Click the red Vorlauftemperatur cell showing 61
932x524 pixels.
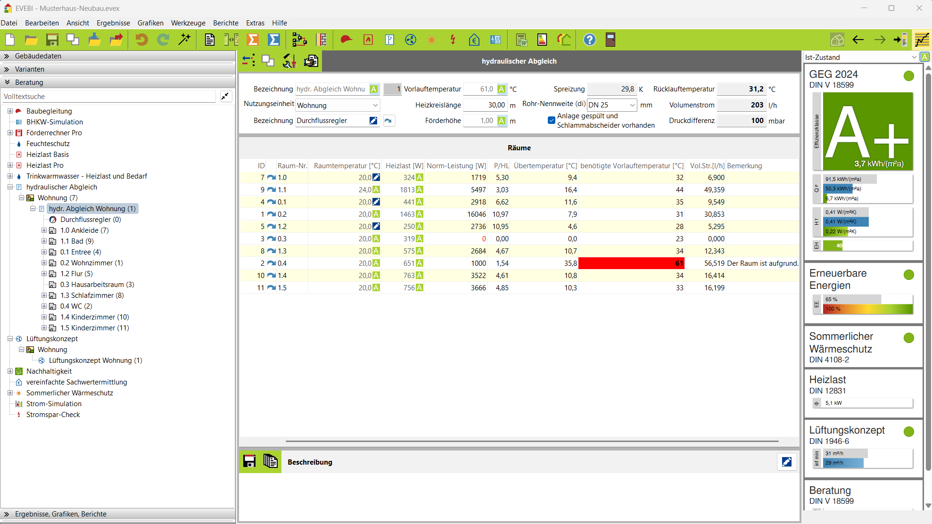click(631, 263)
